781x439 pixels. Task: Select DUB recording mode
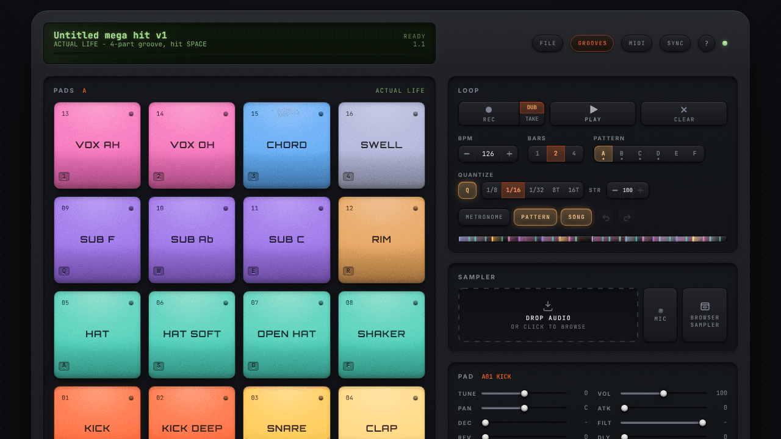coord(531,107)
